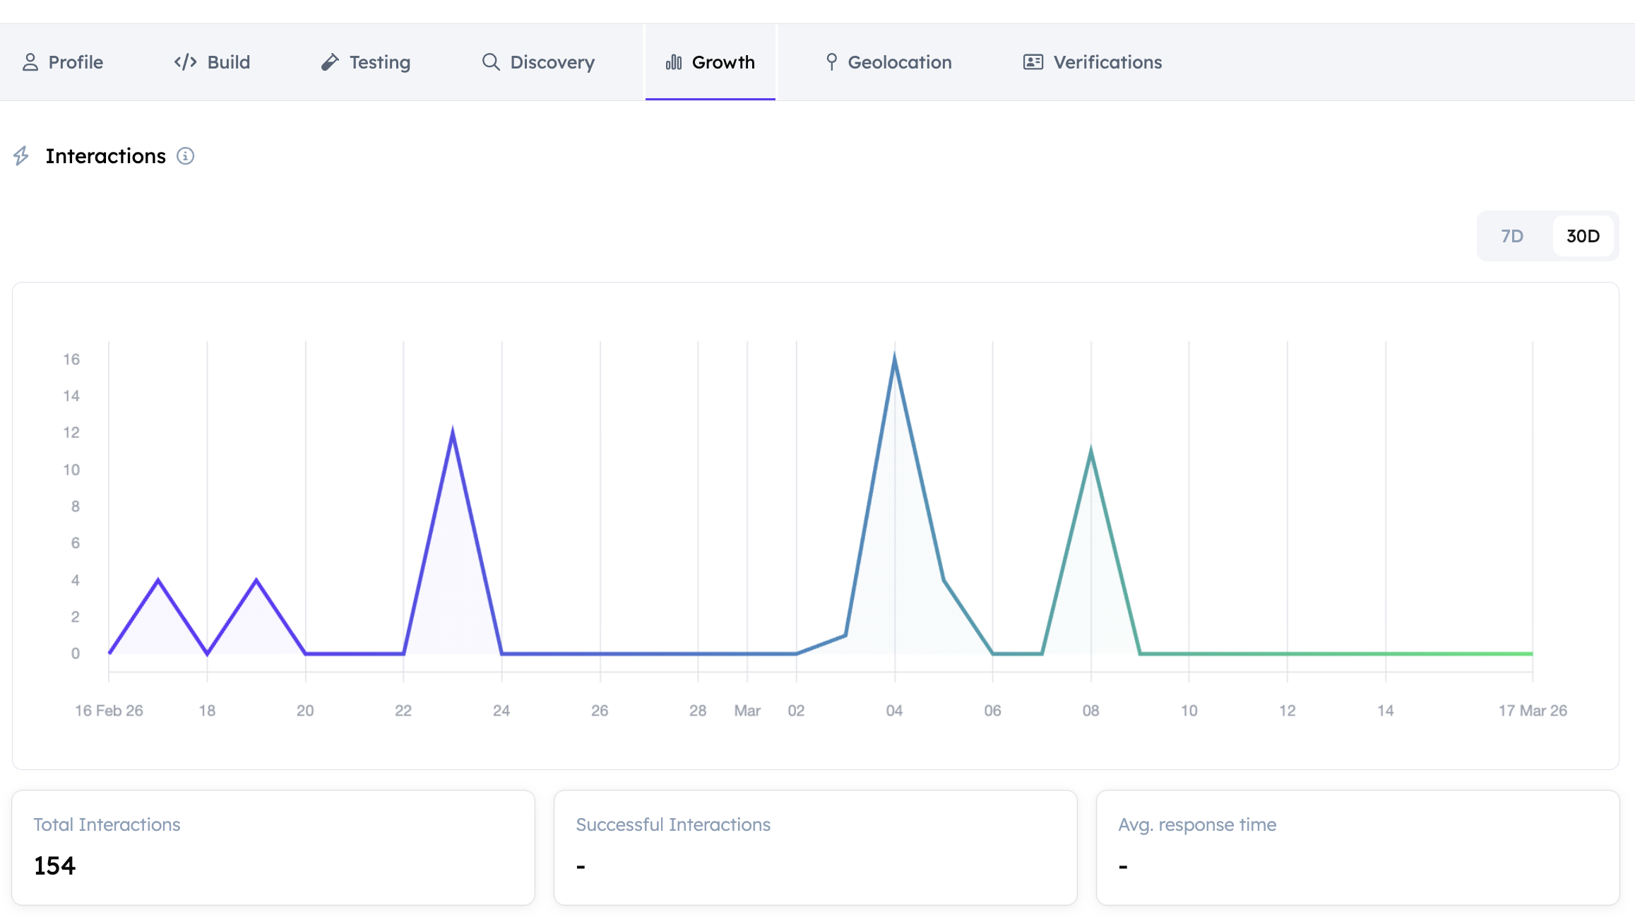Click the Verifications ID card icon

click(x=1033, y=62)
